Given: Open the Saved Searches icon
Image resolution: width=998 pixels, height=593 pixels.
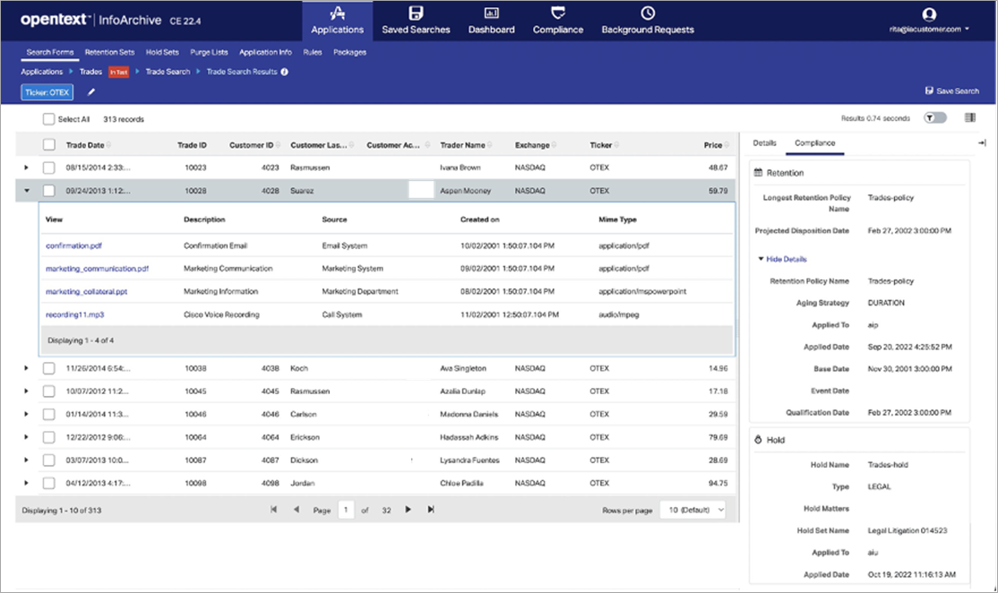Looking at the screenshot, I should pos(416,13).
